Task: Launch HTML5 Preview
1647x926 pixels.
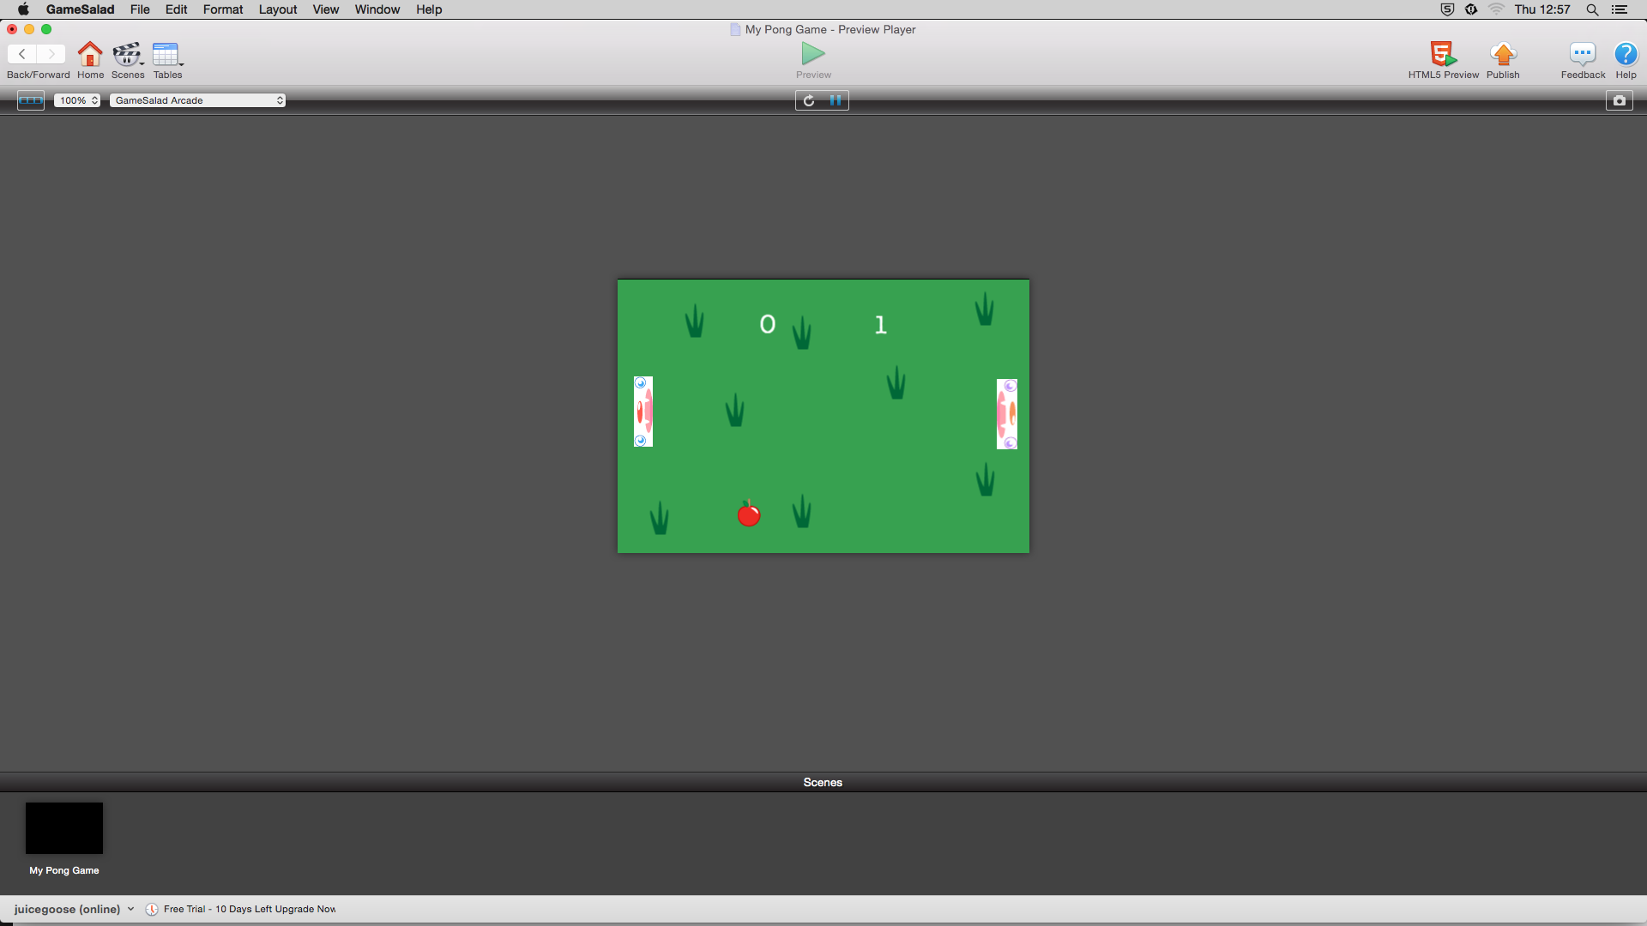Action: (x=1443, y=55)
